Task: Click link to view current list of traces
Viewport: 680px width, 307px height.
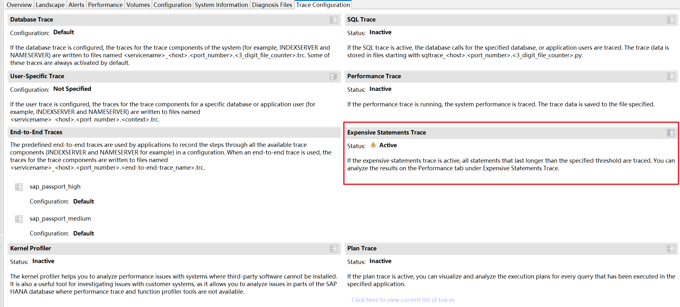Action: (403, 300)
